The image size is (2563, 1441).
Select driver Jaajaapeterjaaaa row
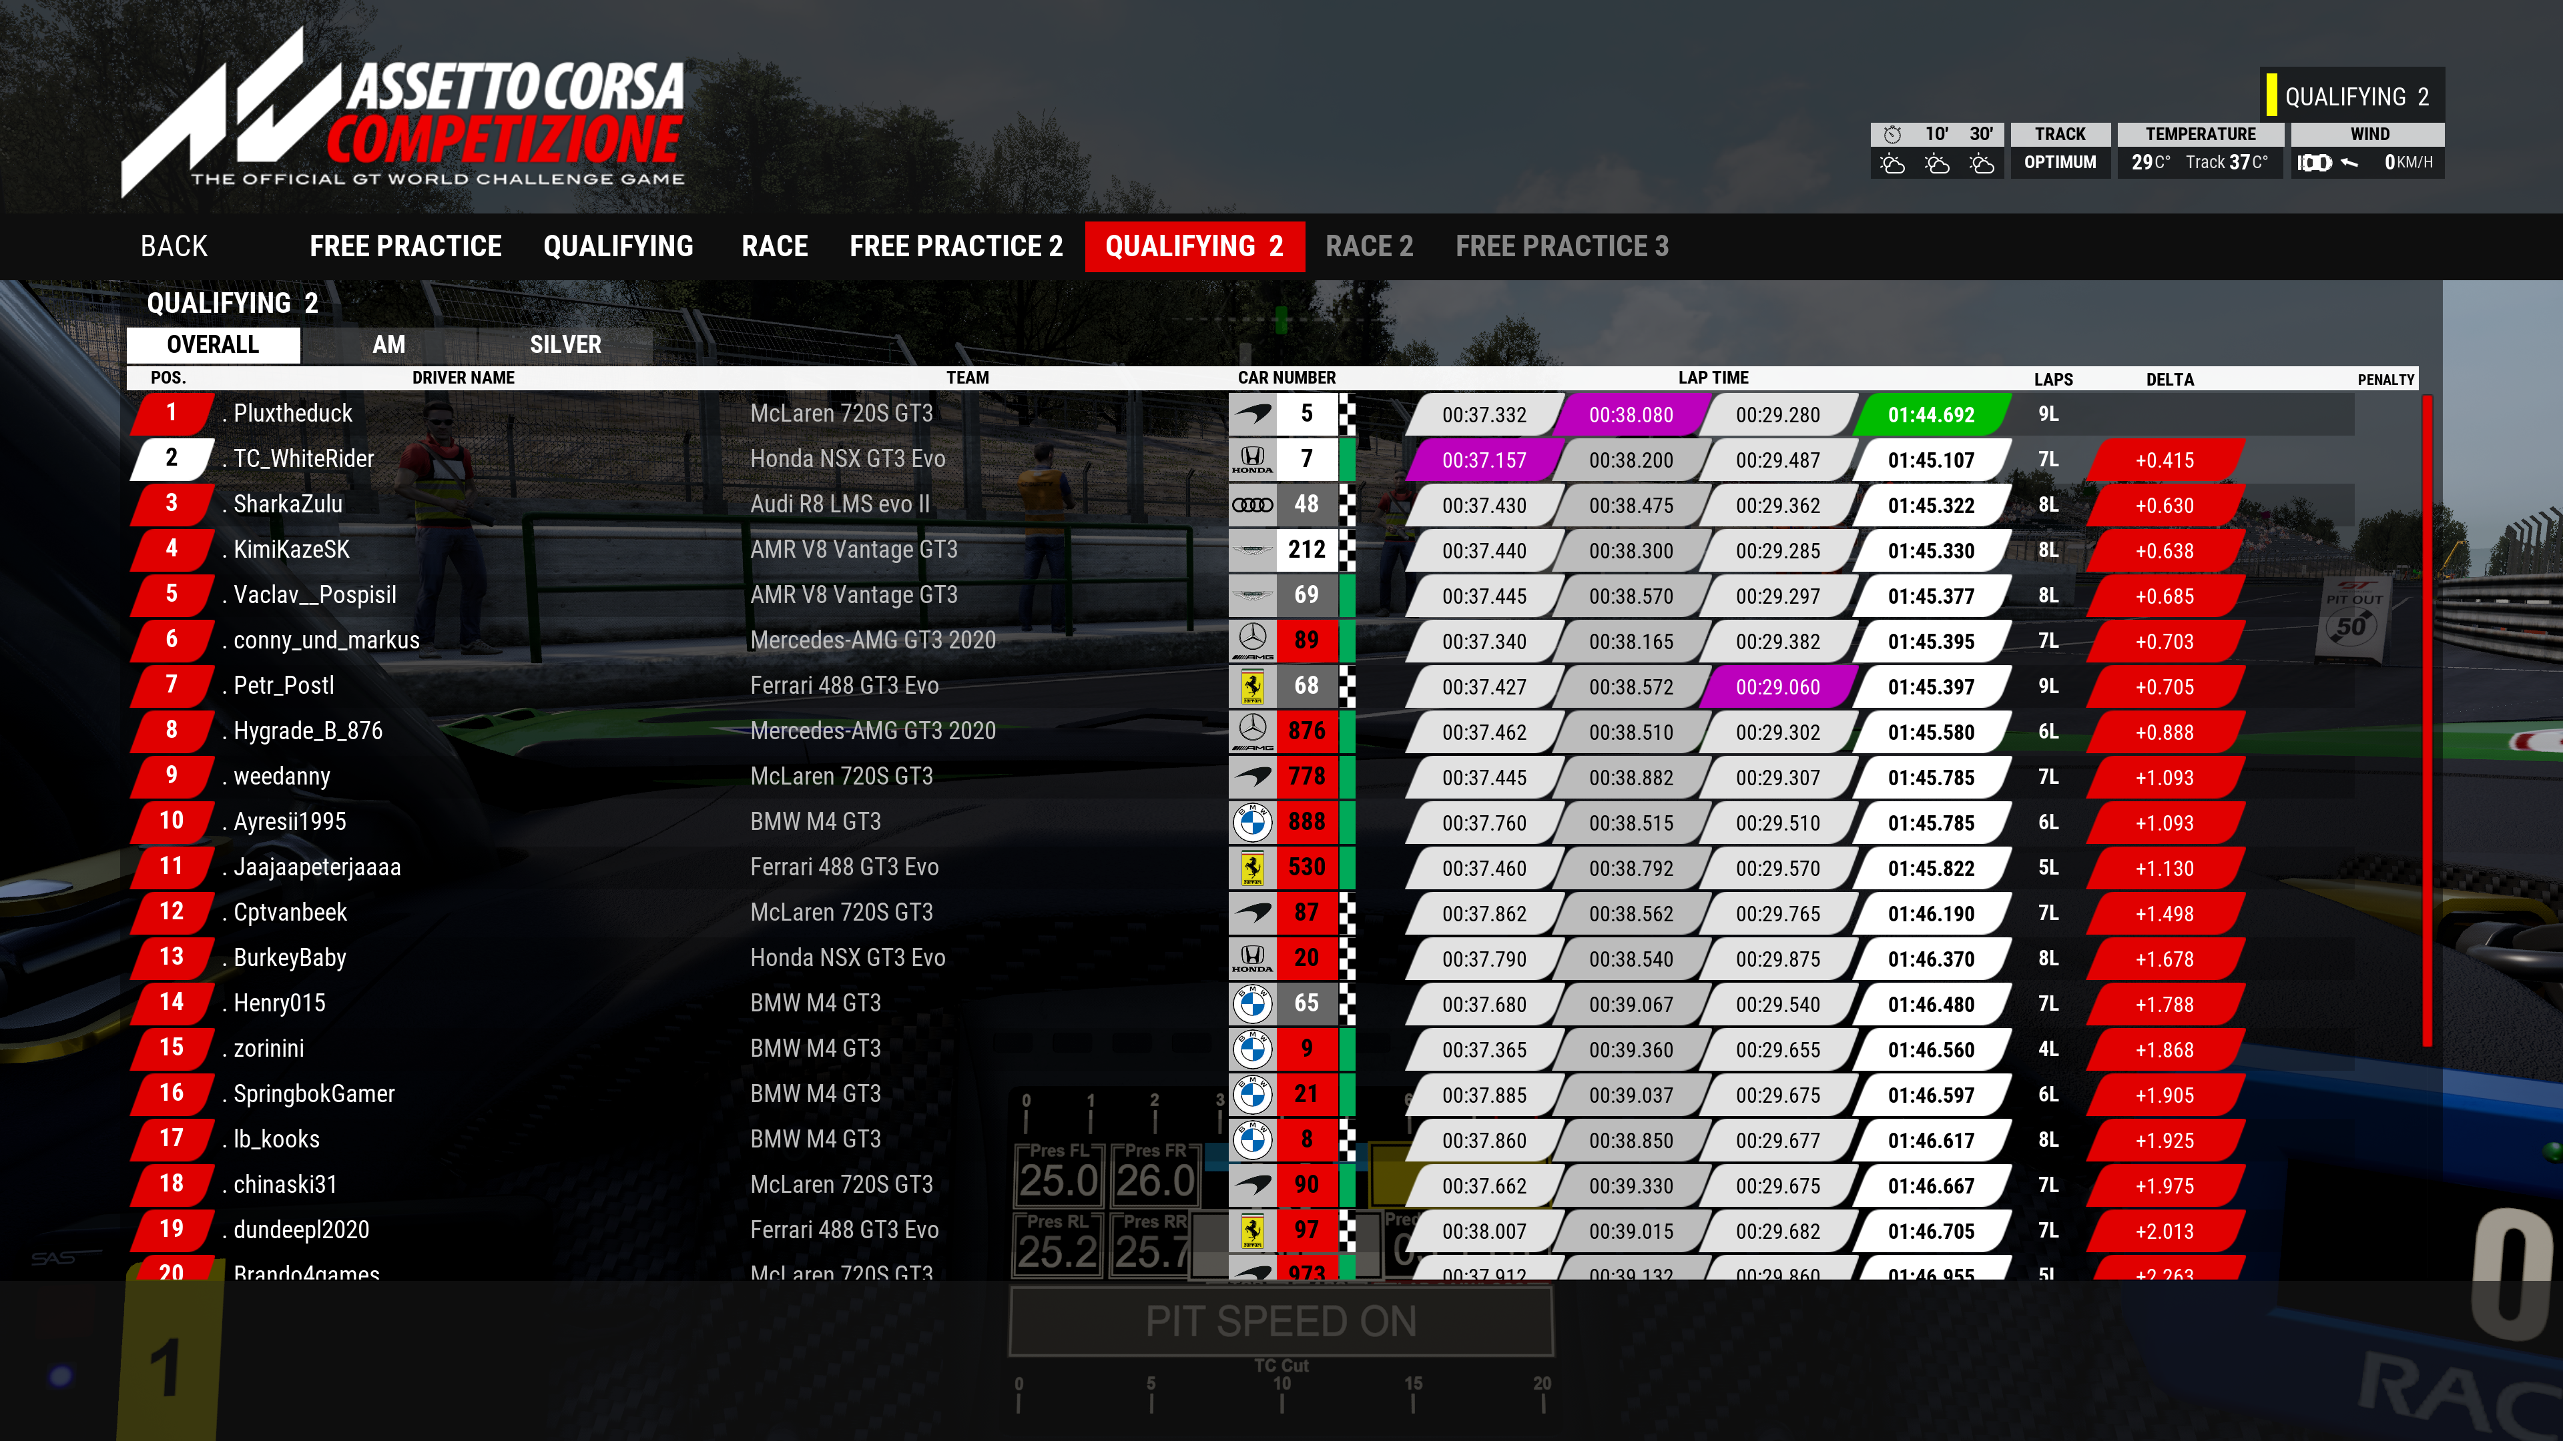click(x=1241, y=868)
